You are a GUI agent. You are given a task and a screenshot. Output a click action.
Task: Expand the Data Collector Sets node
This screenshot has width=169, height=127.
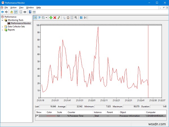pyautogui.click(x=3, y=27)
